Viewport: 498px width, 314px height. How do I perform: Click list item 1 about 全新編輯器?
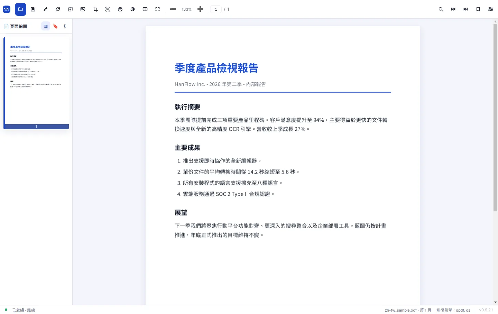[x=219, y=161]
